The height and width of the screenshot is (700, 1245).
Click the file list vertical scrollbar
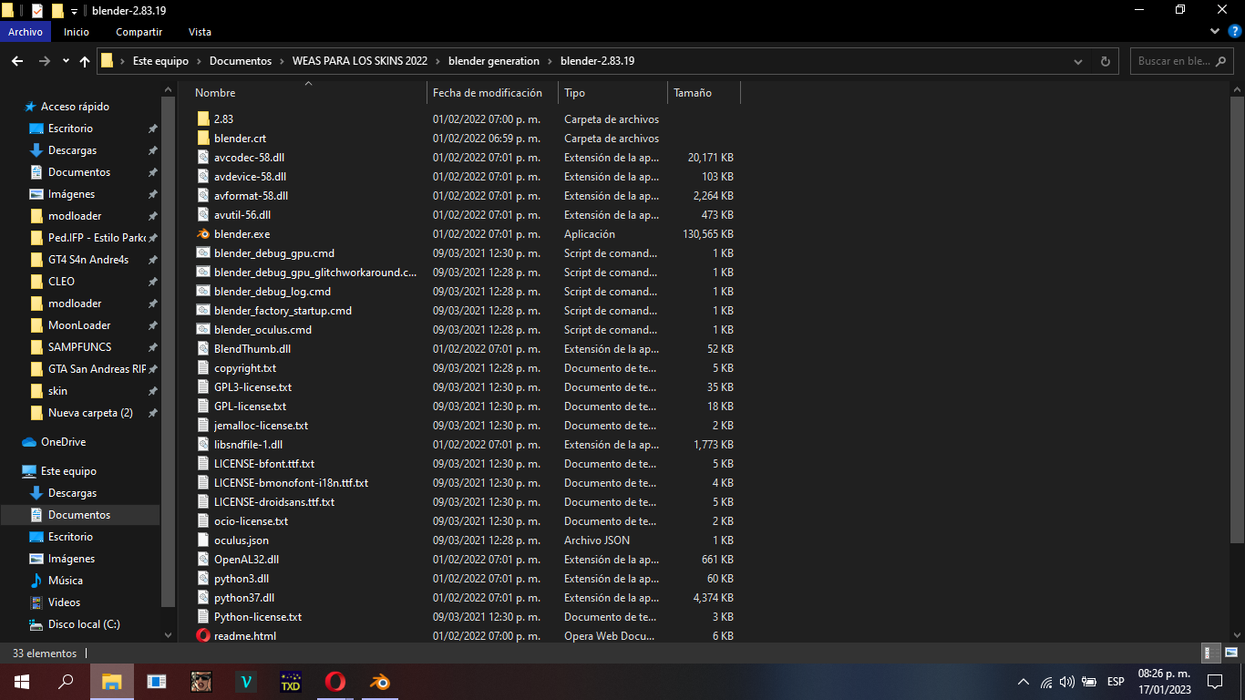click(1237, 319)
